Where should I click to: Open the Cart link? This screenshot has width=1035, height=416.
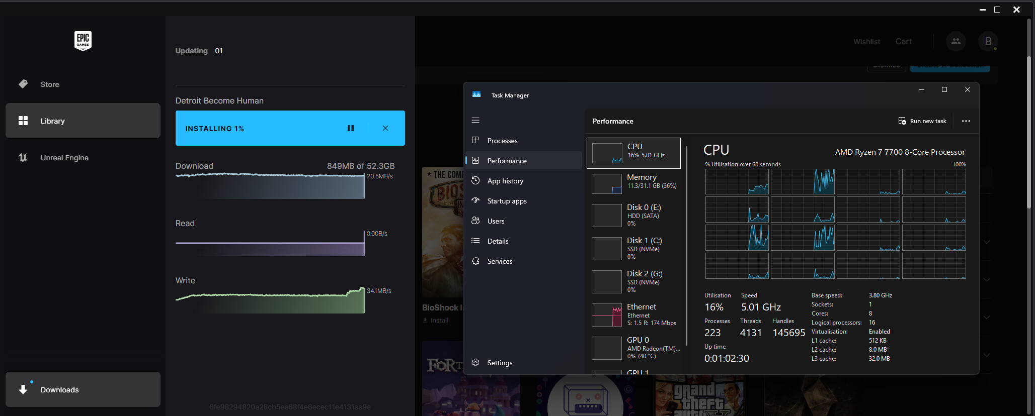(x=904, y=42)
